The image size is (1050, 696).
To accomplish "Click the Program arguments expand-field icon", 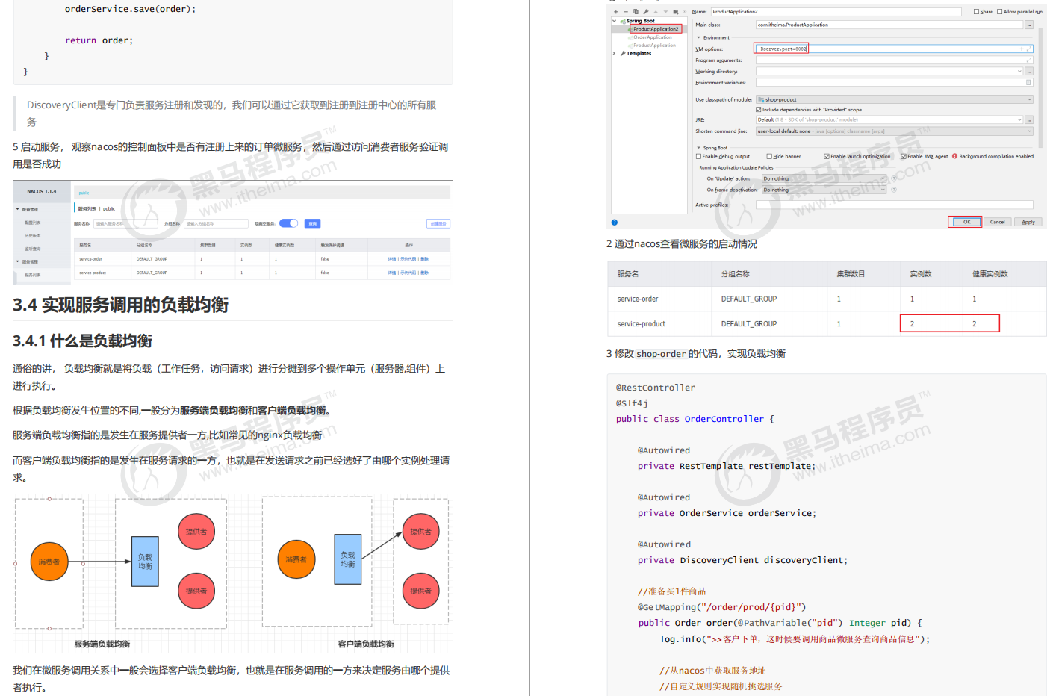I will pos(1029,60).
